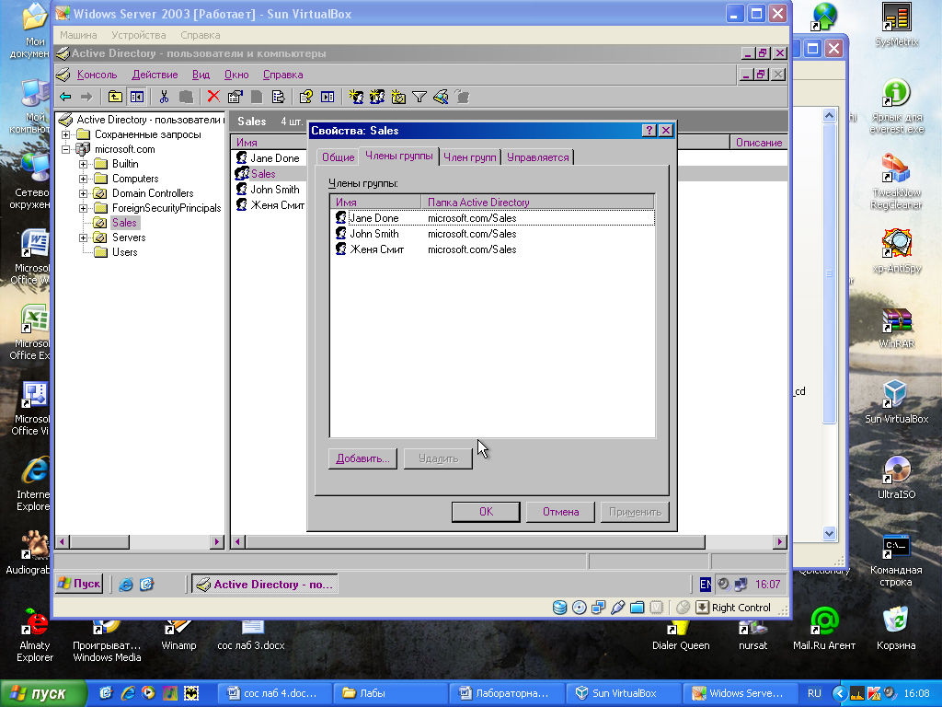Collapse the microsoft.com tree node
The image size is (942, 707).
[66, 149]
